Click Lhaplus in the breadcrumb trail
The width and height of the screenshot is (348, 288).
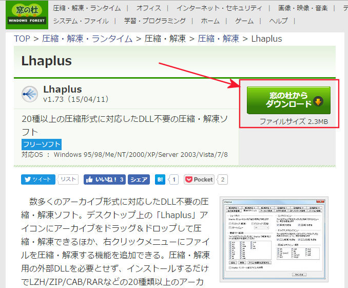(x=266, y=39)
